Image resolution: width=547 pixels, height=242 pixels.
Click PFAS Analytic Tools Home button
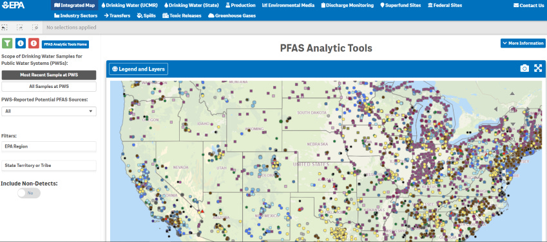pyautogui.click(x=65, y=44)
